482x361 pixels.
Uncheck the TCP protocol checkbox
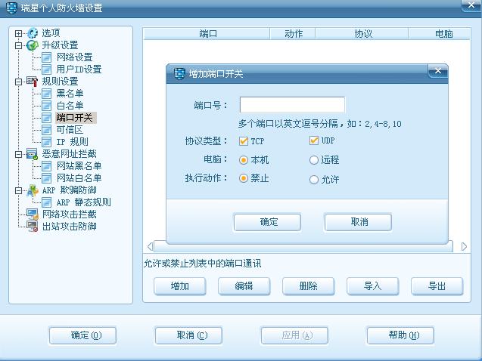(244, 141)
